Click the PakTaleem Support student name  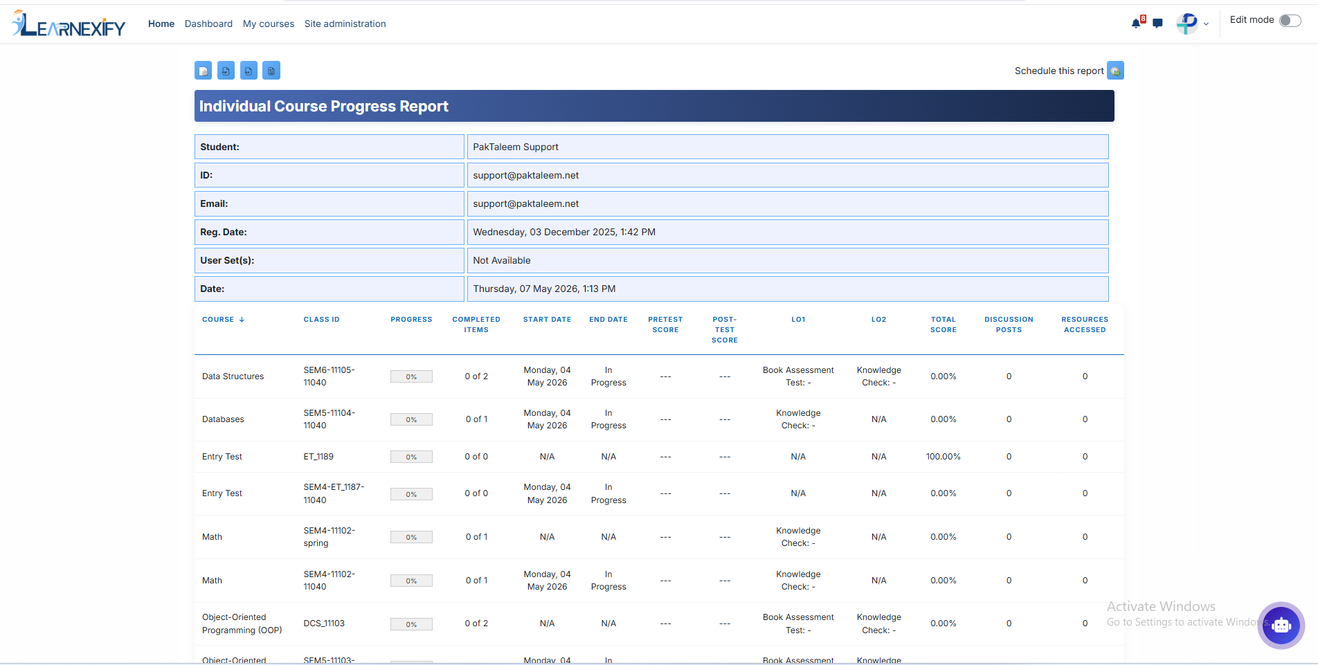click(516, 147)
